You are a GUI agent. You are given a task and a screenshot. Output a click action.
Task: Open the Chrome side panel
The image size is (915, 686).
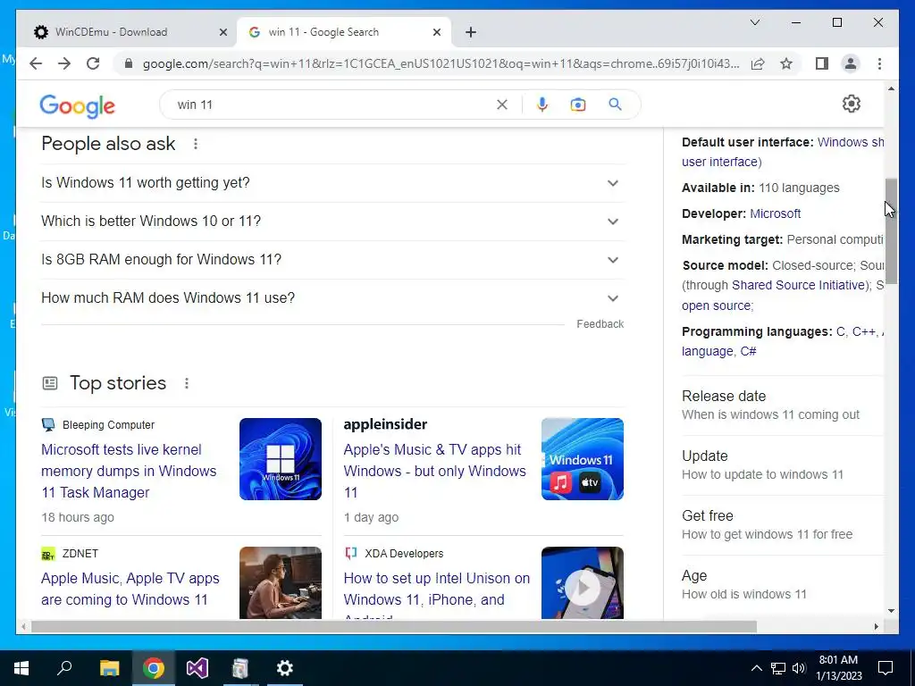[822, 63]
